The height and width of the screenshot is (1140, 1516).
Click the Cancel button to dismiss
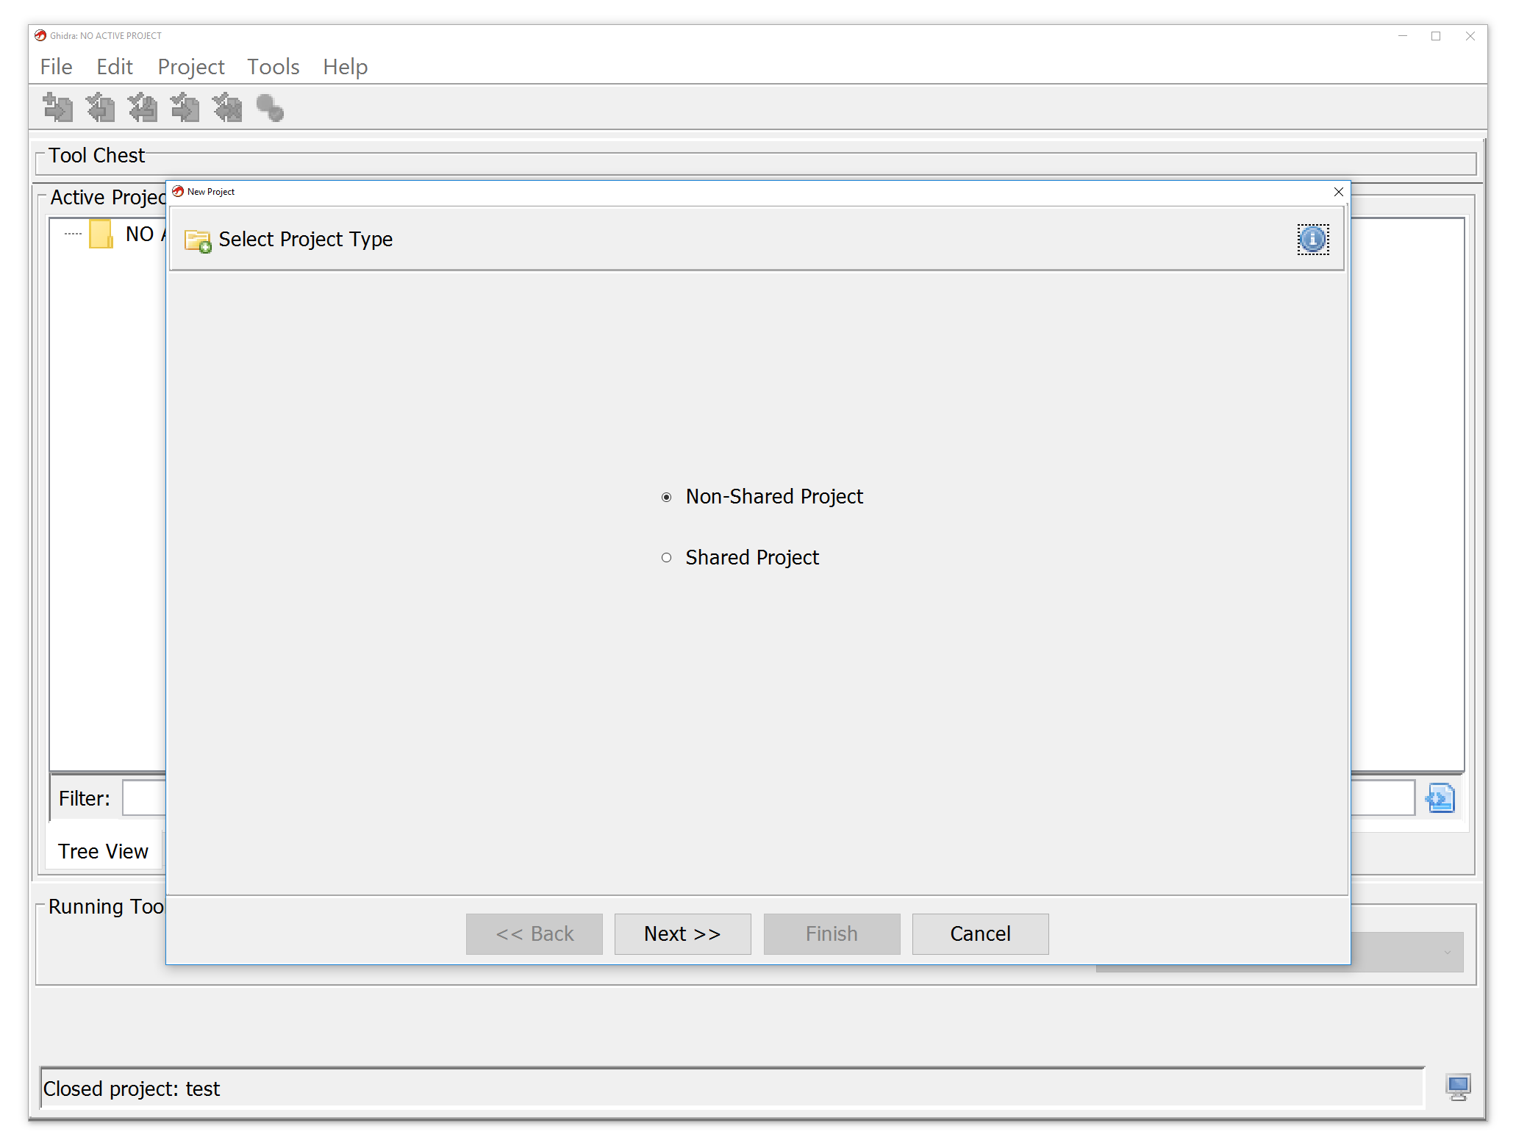point(981,933)
